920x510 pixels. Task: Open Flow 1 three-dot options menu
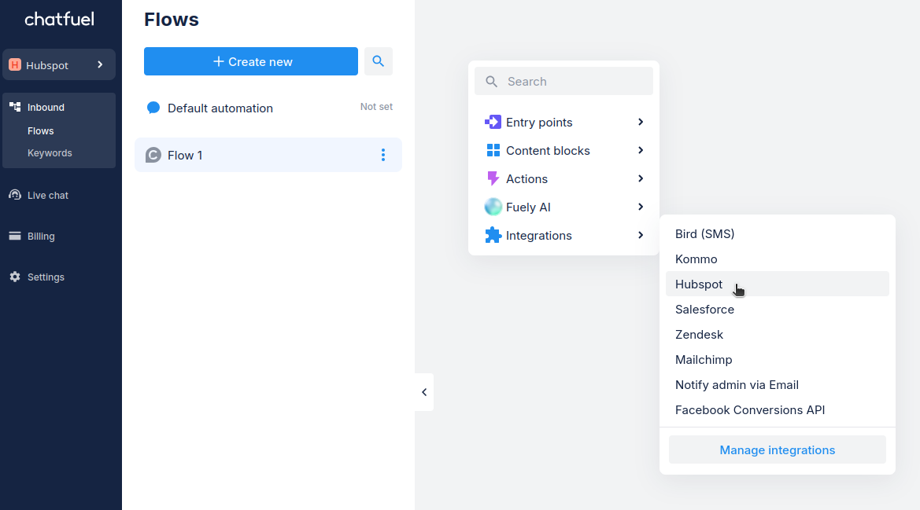[383, 155]
